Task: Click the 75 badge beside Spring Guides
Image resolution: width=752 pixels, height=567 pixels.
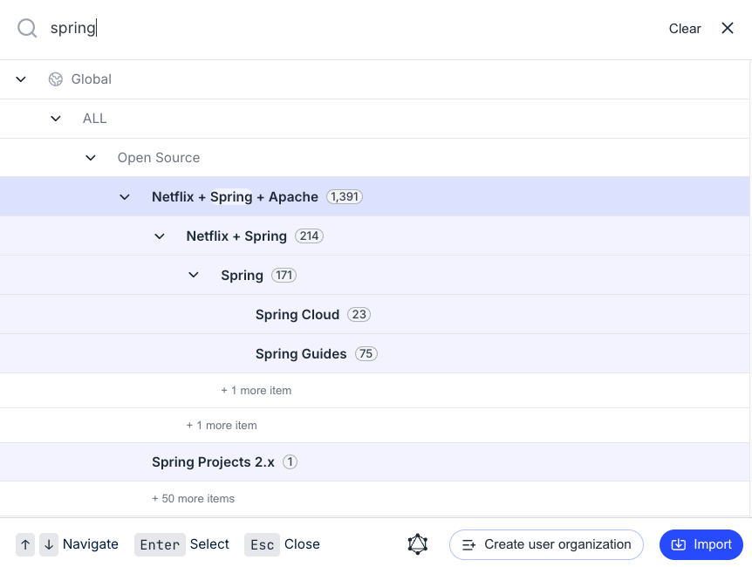Action: pos(366,354)
